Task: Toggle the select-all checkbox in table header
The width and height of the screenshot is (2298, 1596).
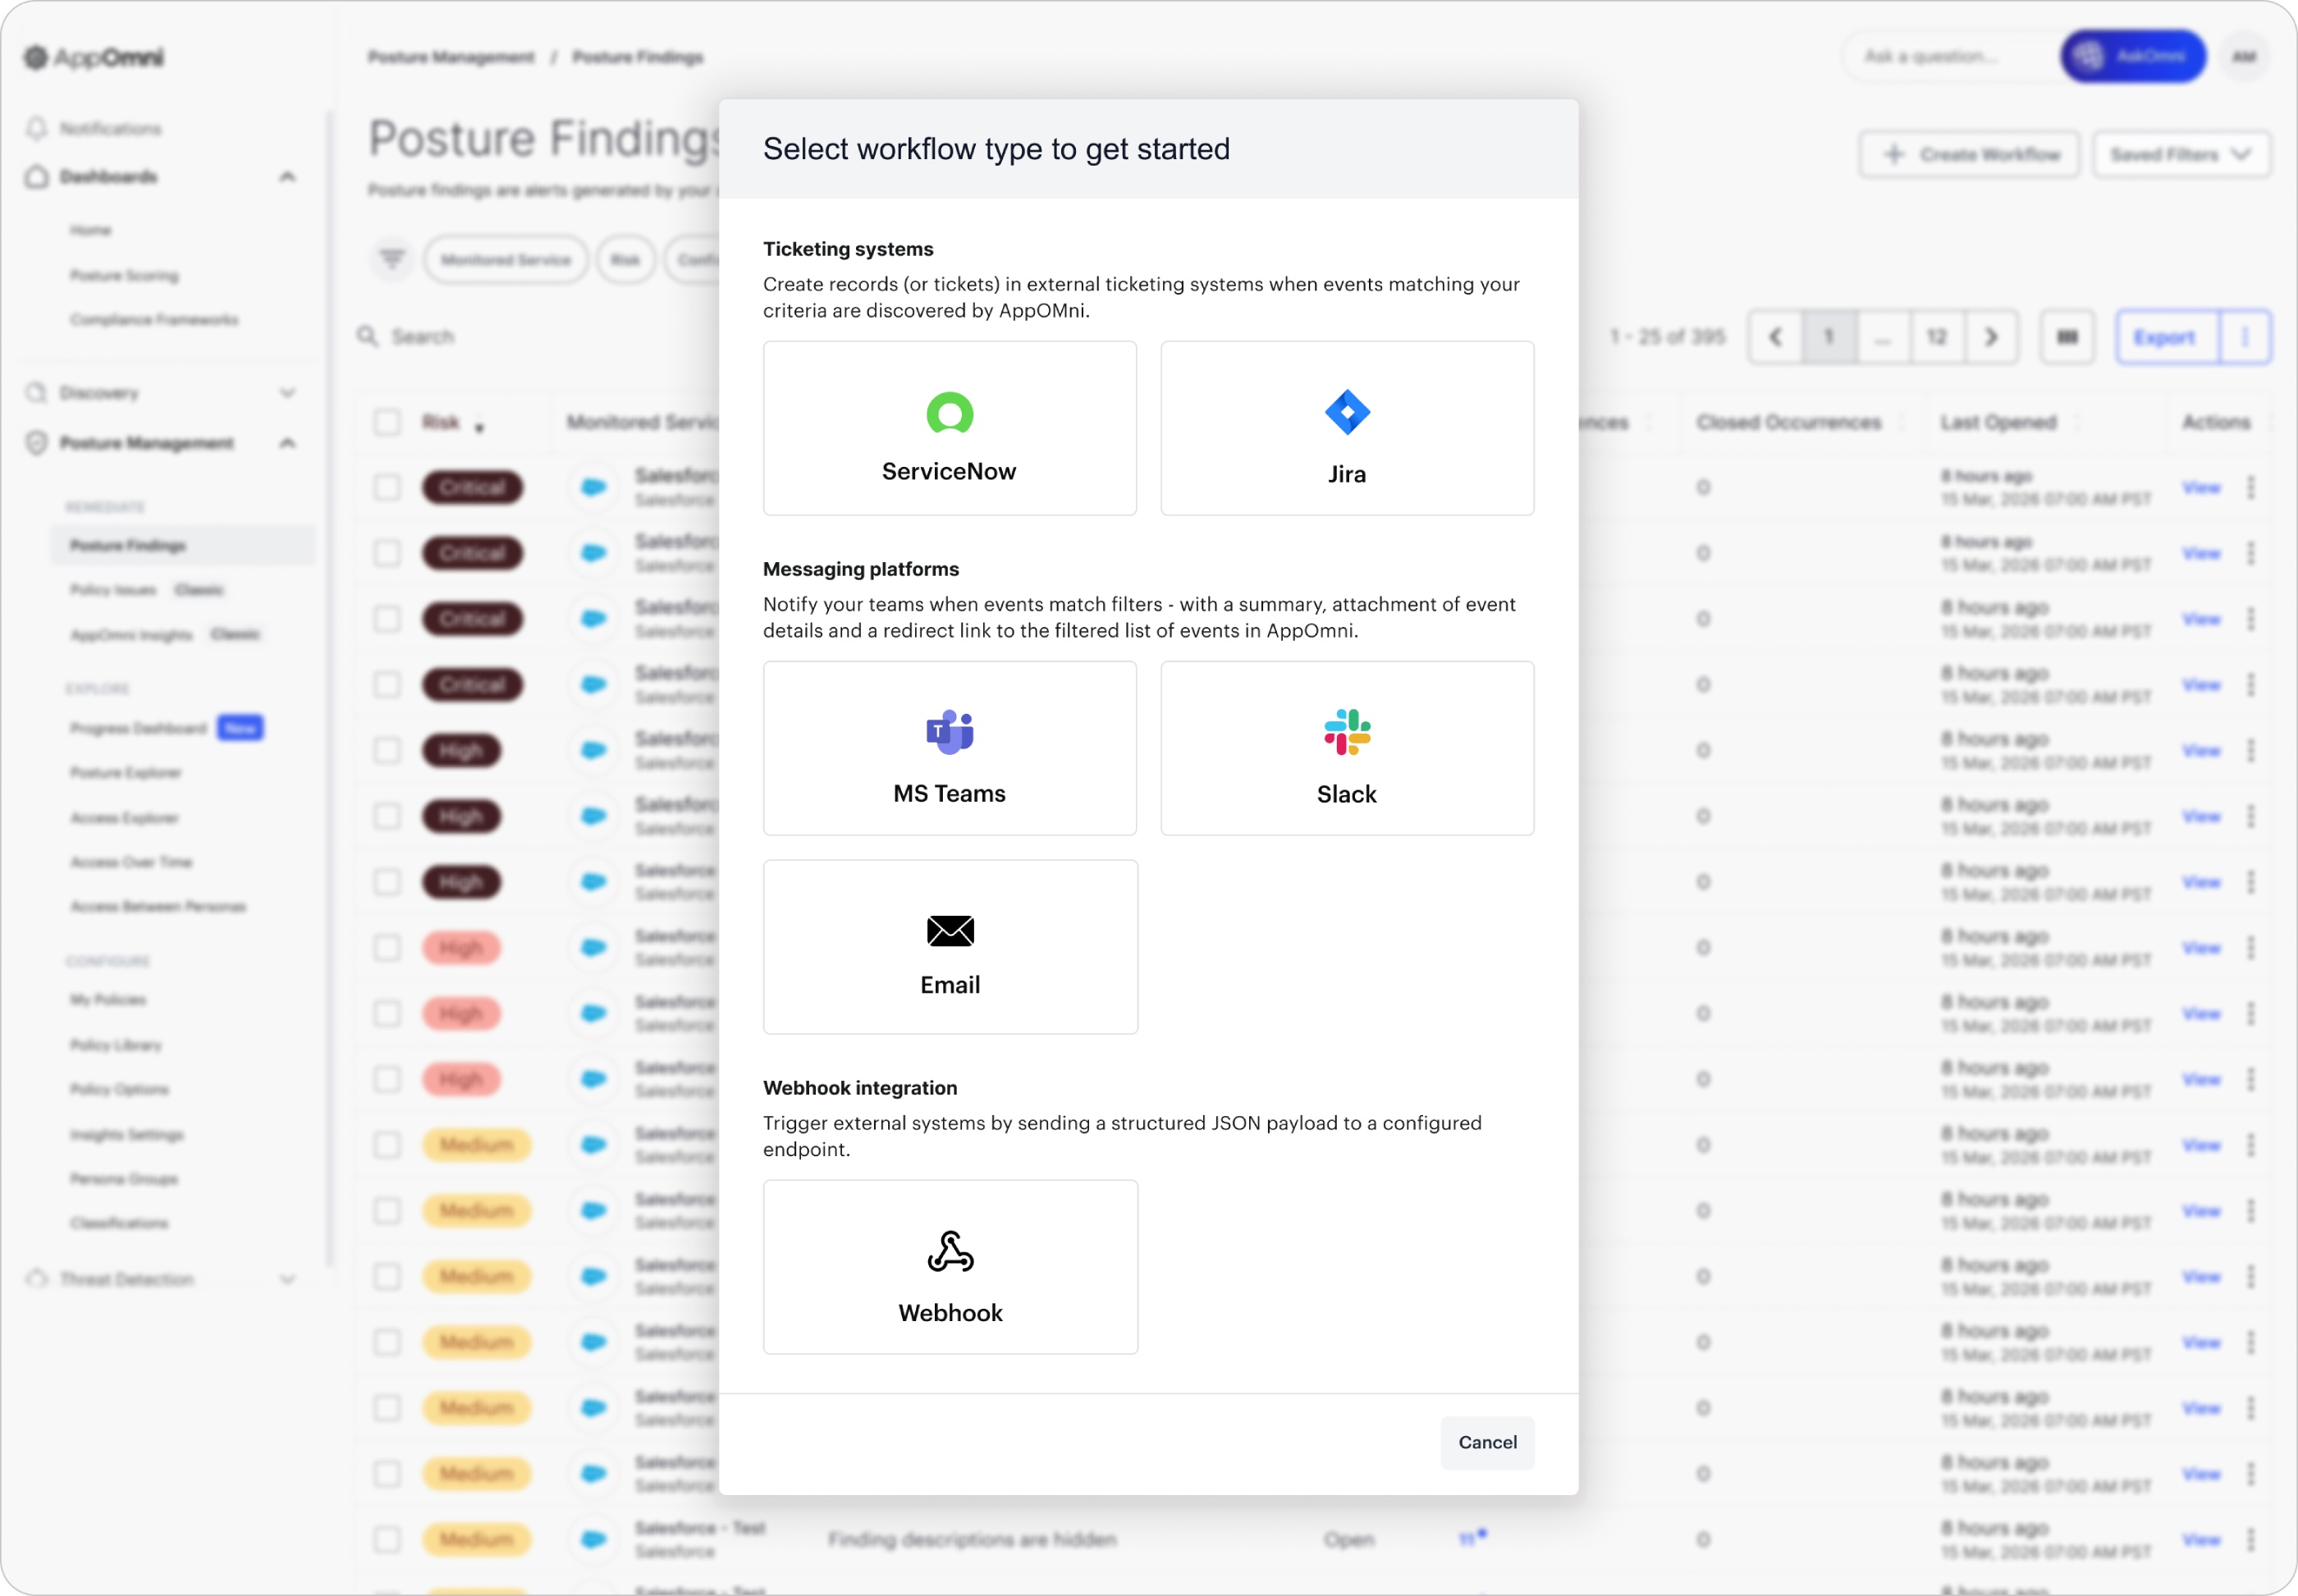Action: click(x=387, y=422)
